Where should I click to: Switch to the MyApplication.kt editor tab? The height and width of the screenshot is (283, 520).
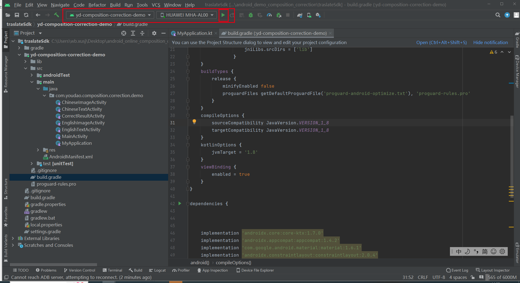click(194, 33)
